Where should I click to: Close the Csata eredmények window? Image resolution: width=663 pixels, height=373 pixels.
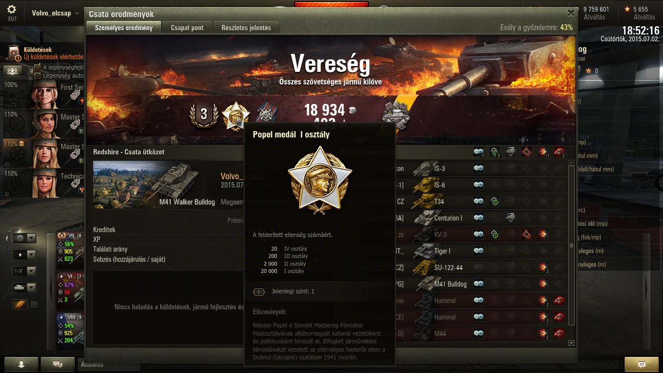tap(571, 14)
